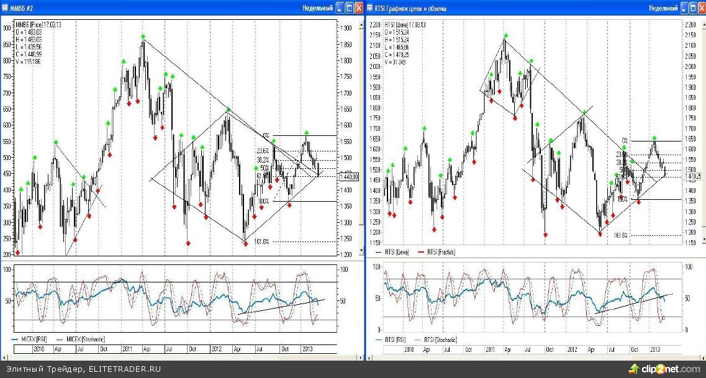The height and width of the screenshot is (378, 706).
Task: Close the RTSI Графики цены и объема window
Action: pos(700,9)
